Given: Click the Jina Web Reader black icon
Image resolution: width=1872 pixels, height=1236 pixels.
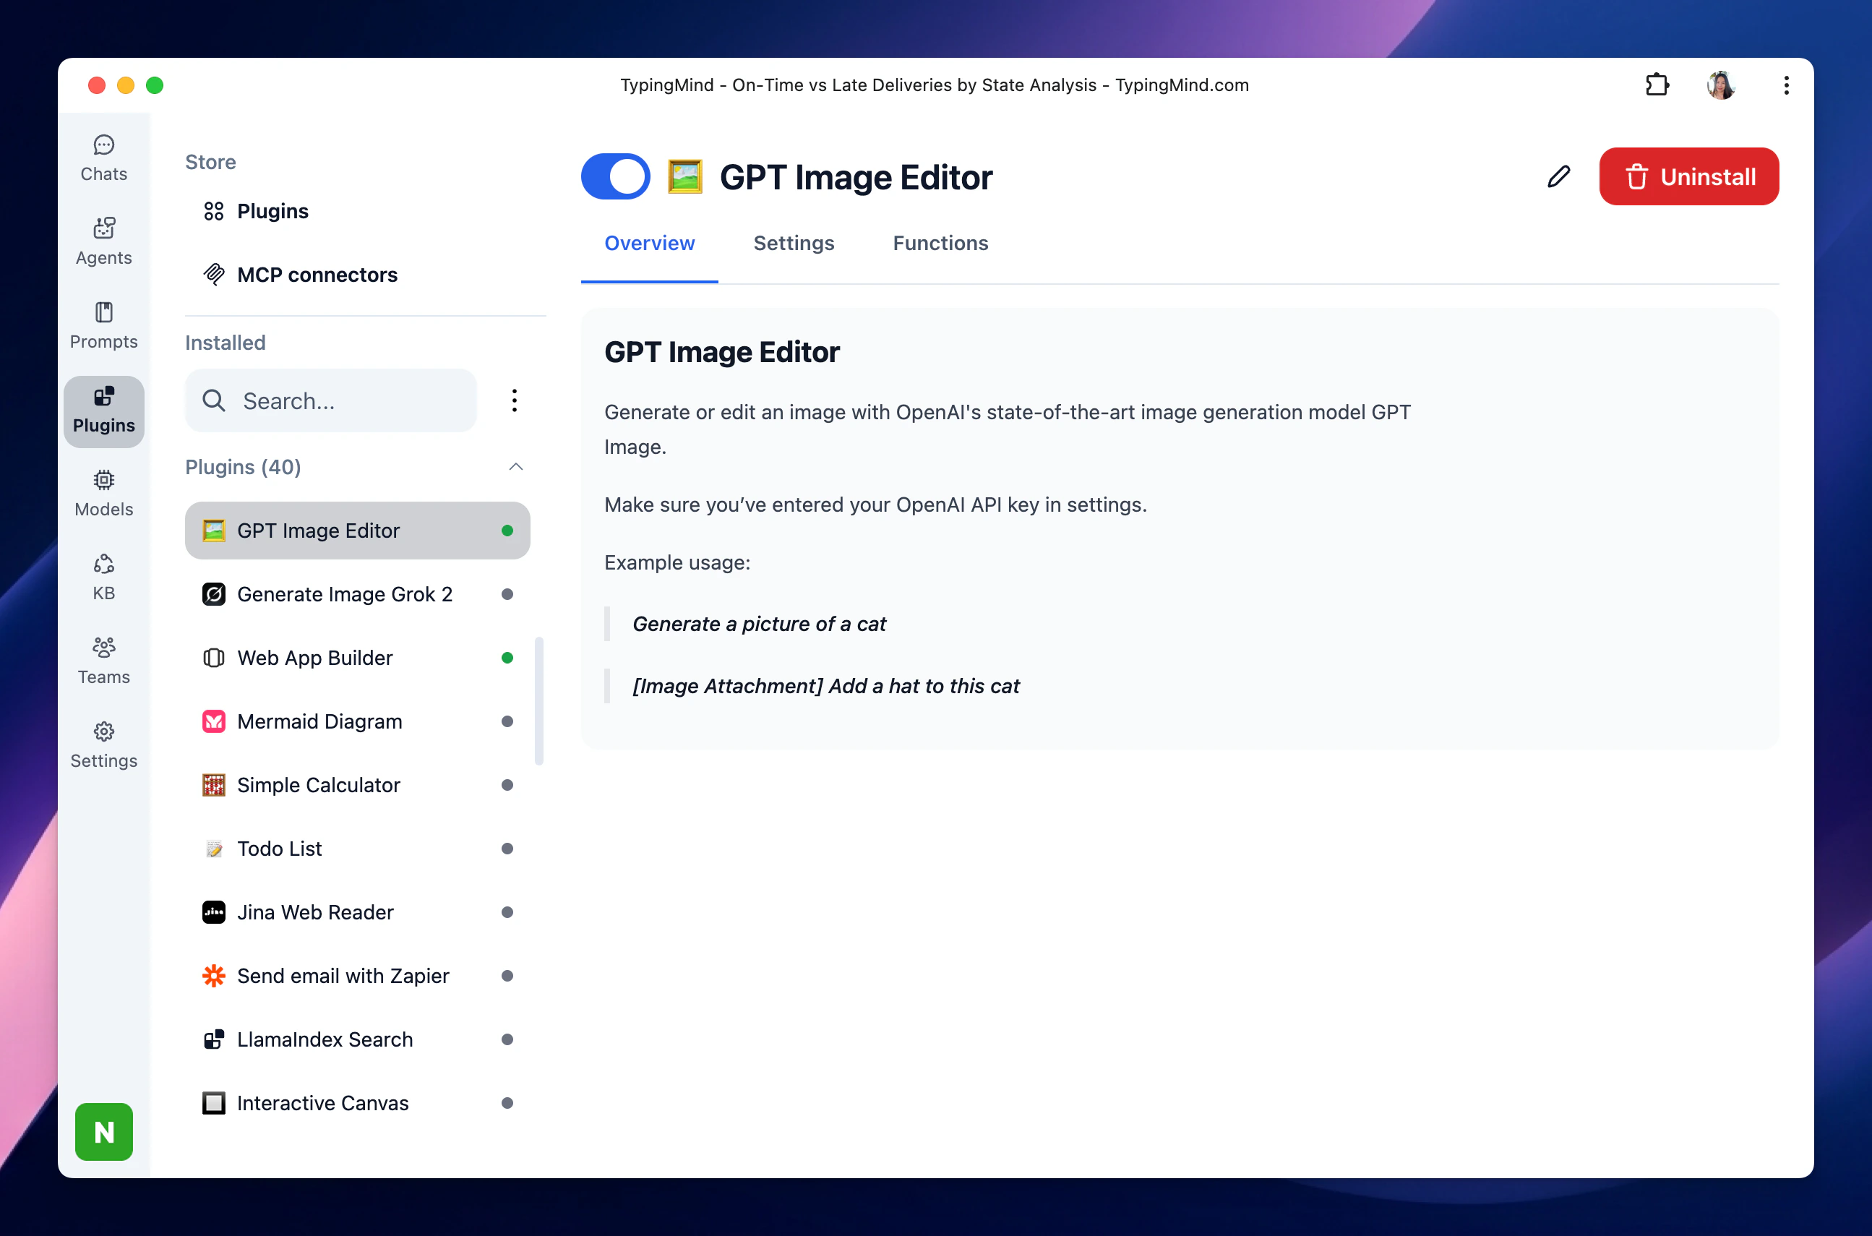Looking at the screenshot, I should [x=214, y=912].
